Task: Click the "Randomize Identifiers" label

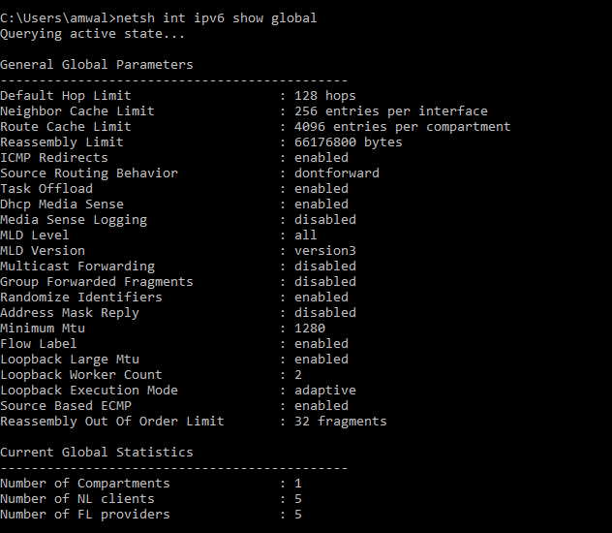Action: [81, 298]
